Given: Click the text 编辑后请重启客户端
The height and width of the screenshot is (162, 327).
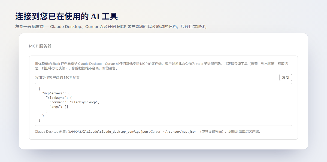Looking at the screenshot, I should 244,132.
